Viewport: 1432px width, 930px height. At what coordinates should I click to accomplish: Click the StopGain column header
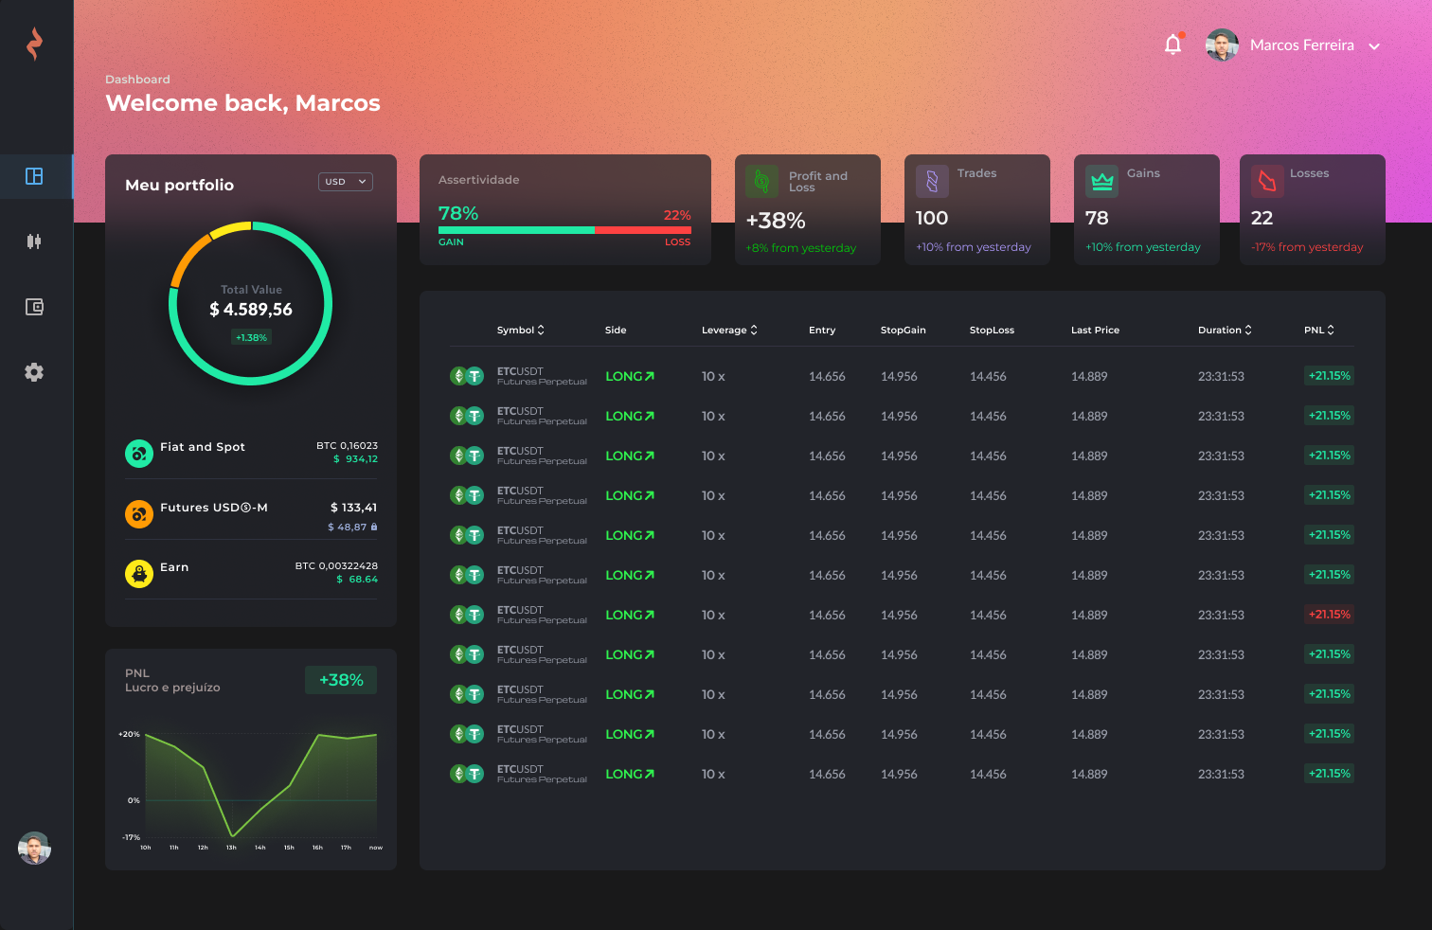click(x=904, y=331)
